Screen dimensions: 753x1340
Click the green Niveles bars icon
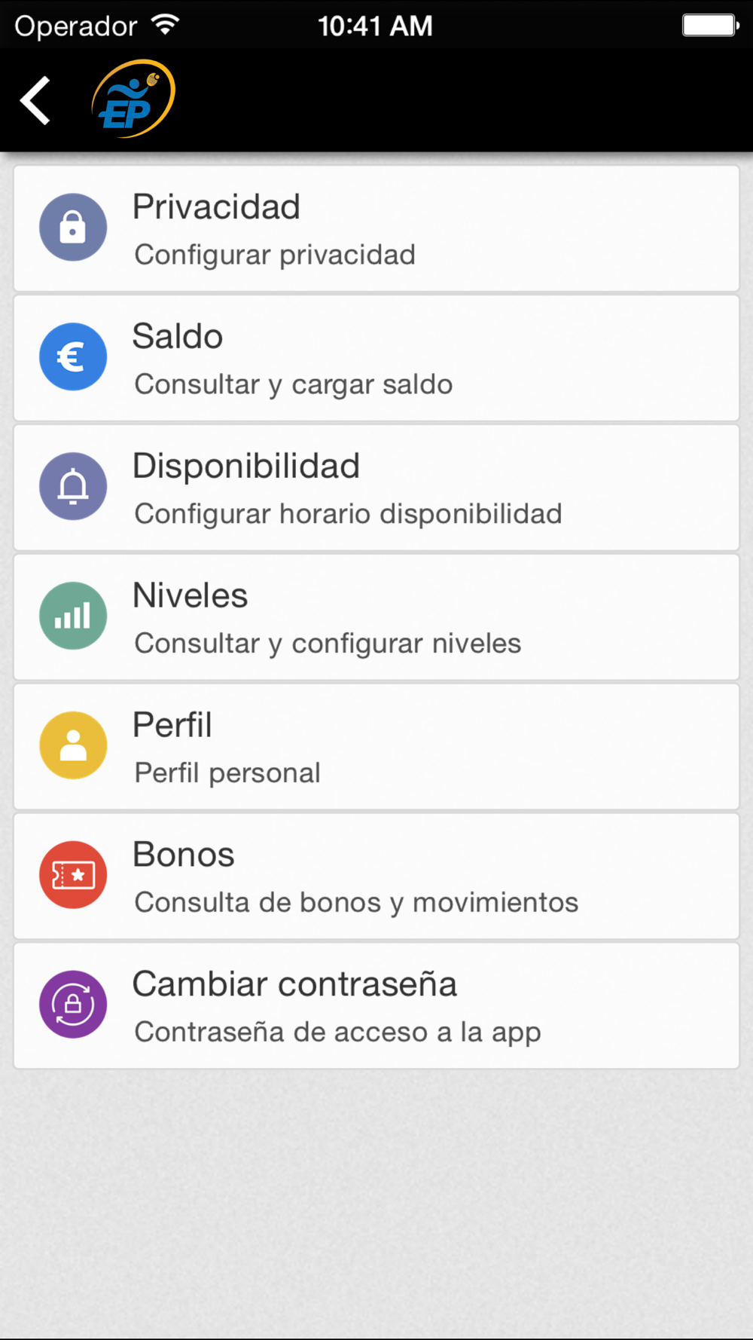tap(73, 616)
